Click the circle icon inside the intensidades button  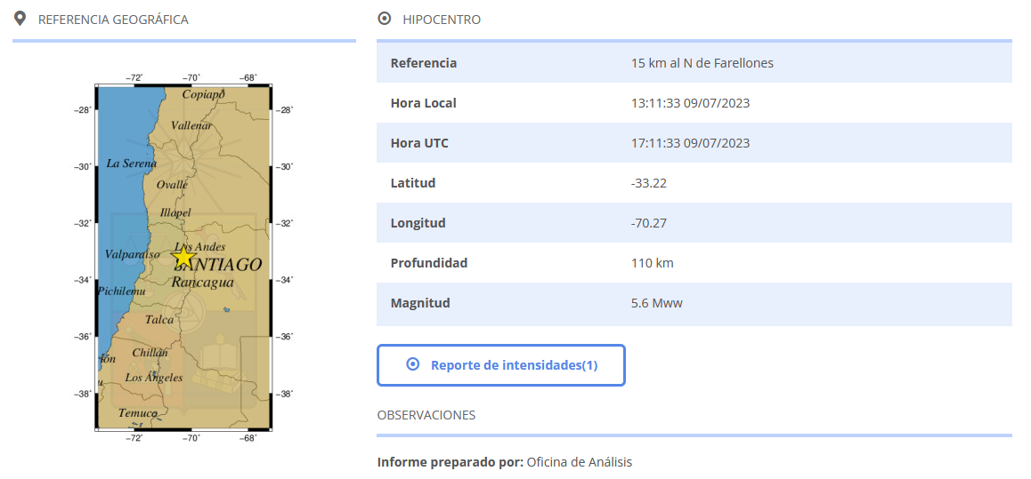(x=412, y=364)
